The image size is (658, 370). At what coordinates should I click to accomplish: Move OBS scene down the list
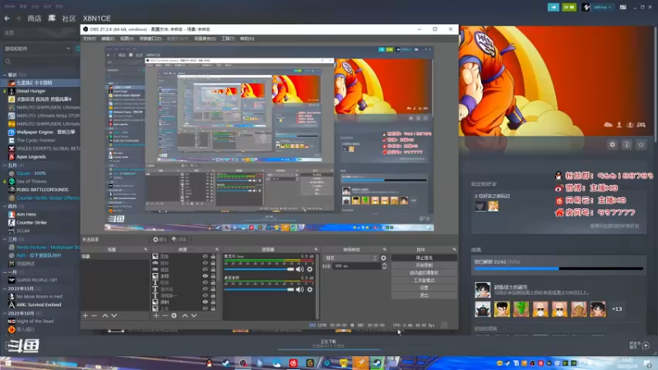pyautogui.click(x=114, y=316)
